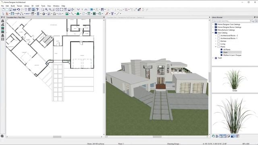
Task: Click the library search magnifier icon
Action: pos(252,21)
